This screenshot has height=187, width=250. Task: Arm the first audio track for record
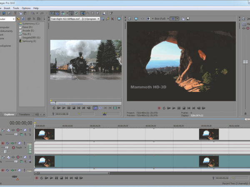pyautogui.click(x=3, y=143)
